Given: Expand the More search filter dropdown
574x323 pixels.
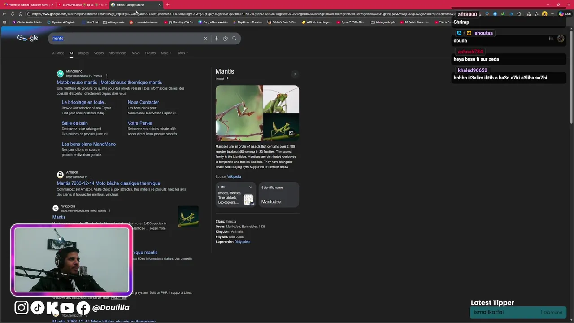Looking at the screenshot, I should tap(166, 53).
